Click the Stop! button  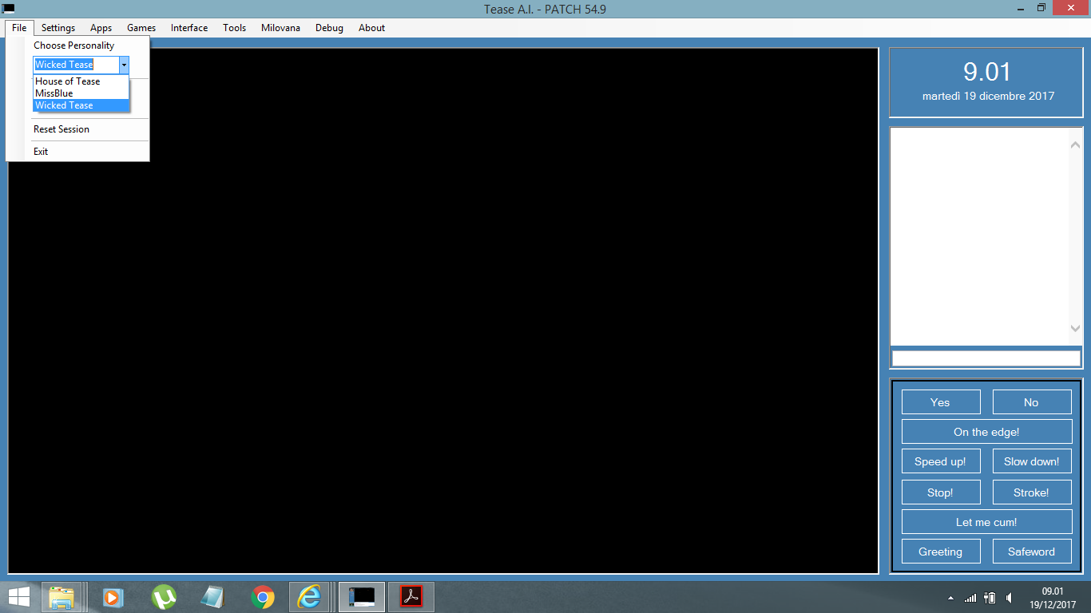click(x=941, y=492)
